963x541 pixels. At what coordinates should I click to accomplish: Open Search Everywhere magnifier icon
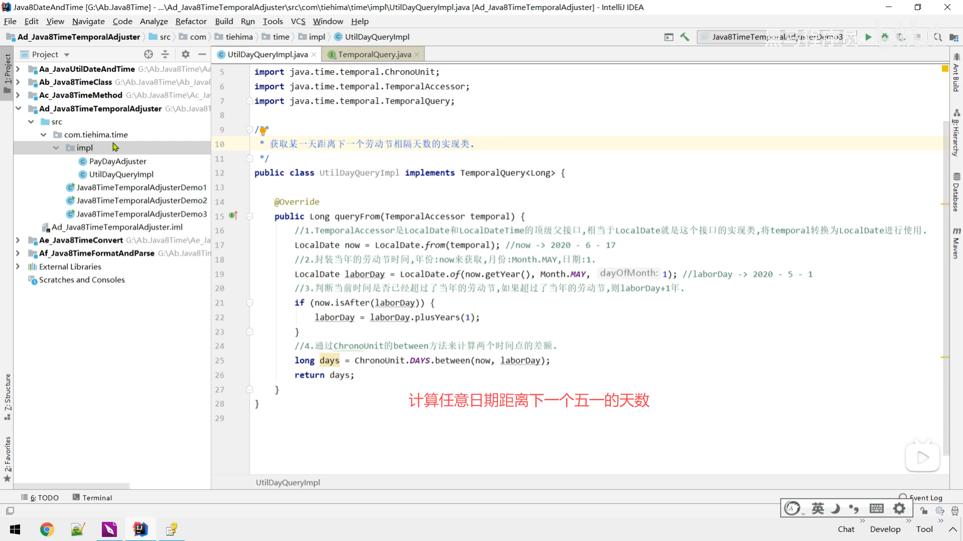tap(937, 37)
